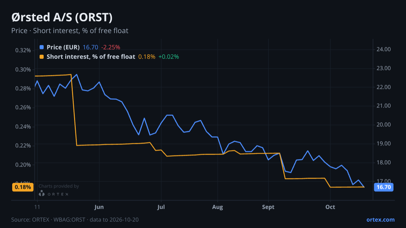Click the Aug x-axis label
The width and height of the screenshot is (406, 228).
coord(218,207)
